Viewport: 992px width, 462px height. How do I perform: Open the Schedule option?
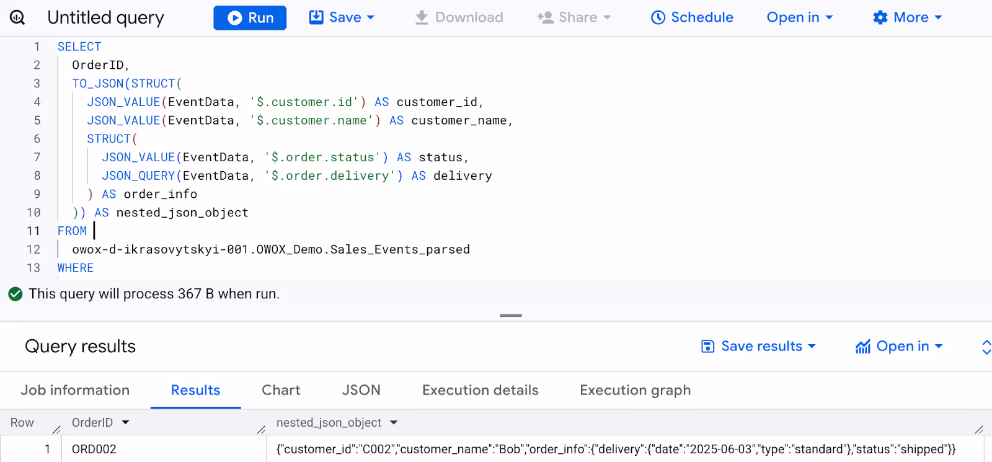(692, 17)
